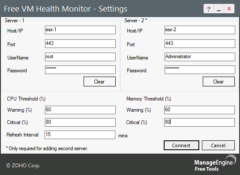Clear the Server 2 credentials
Viewport: 240px width, 175px height.
219,82
